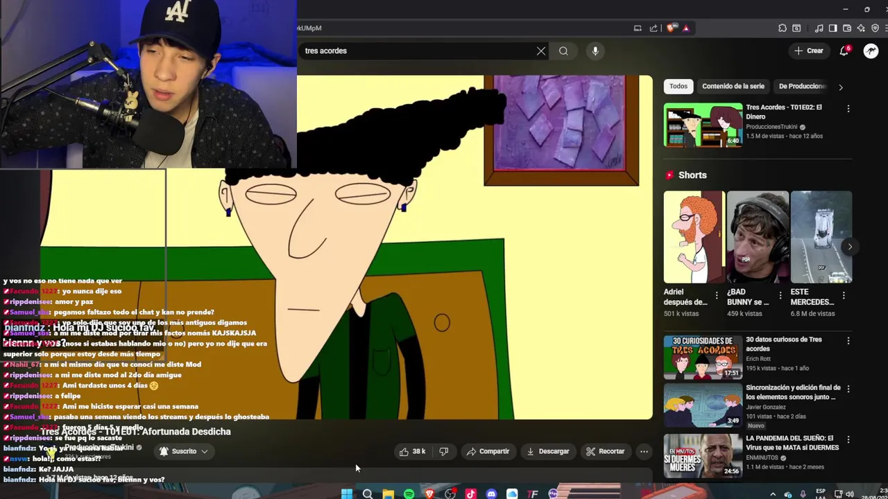Click the Shorts section heading

click(x=692, y=175)
